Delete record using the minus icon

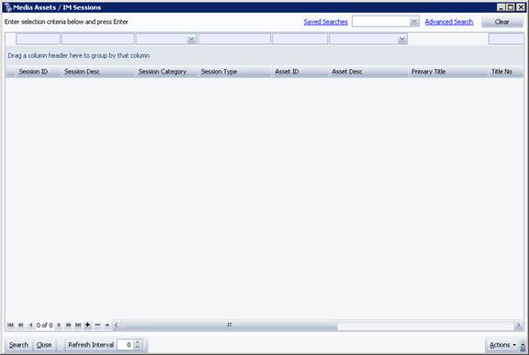pos(97,325)
